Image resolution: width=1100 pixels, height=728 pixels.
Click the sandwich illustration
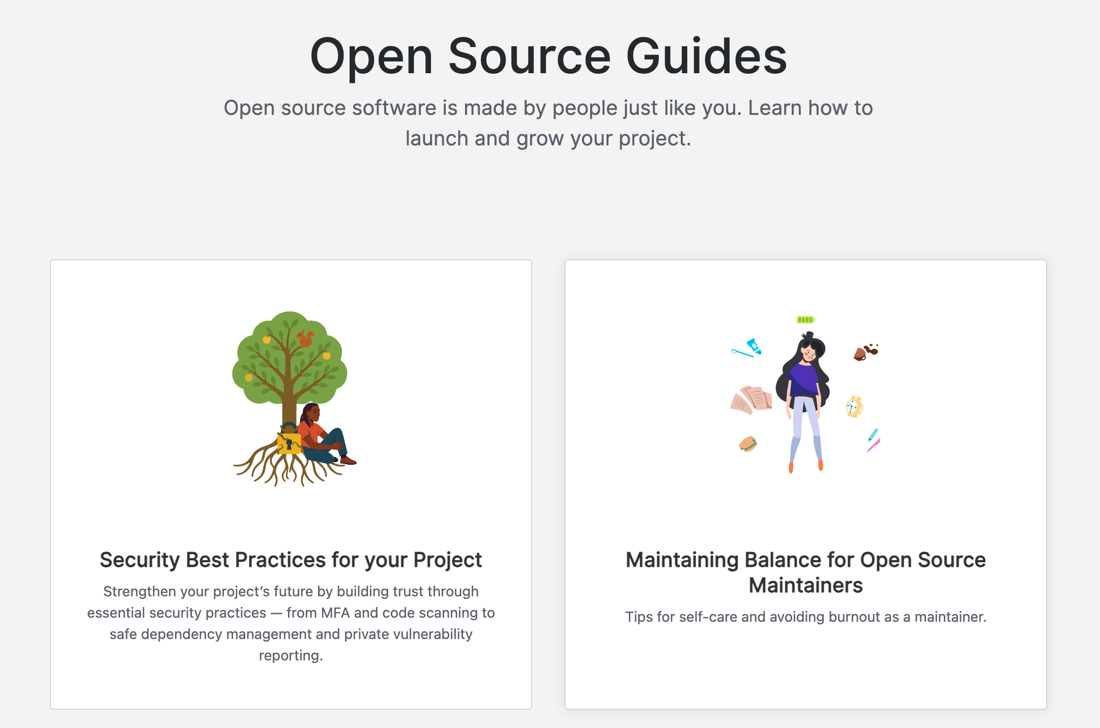(x=748, y=444)
